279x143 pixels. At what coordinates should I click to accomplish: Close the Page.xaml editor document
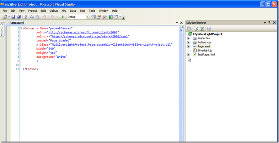click(x=181, y=23)
